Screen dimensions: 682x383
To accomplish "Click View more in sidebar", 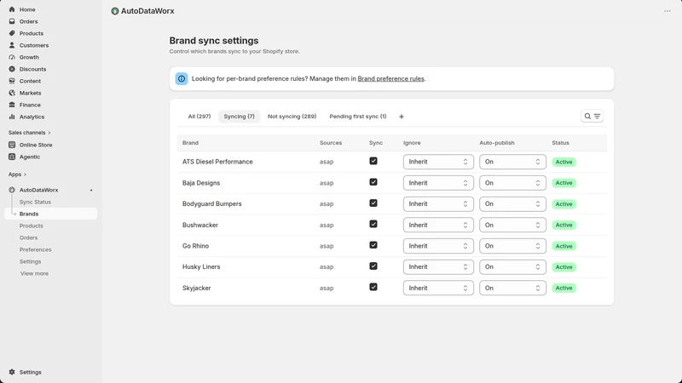I will click(34, 273).
